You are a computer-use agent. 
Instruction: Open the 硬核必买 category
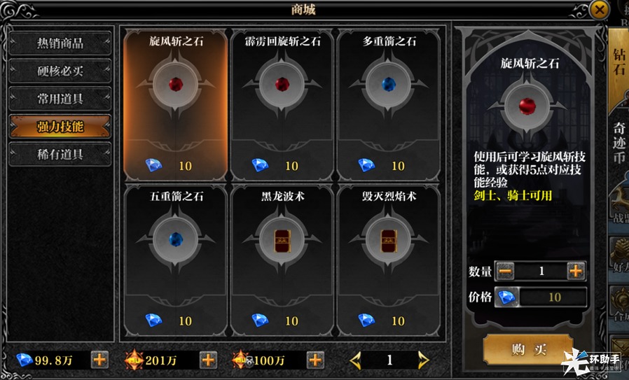(x=60, y=71)
